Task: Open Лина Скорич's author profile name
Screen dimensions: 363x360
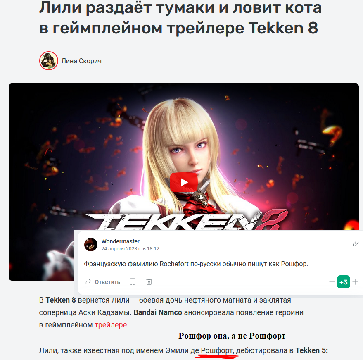Action: point(81,61)
